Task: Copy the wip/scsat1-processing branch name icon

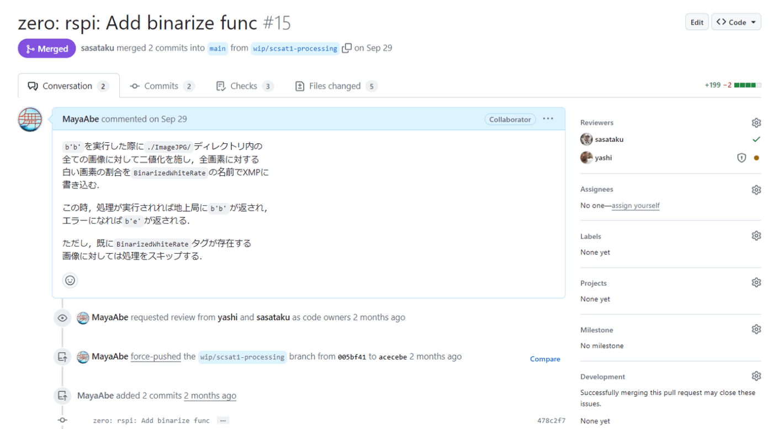Action: (347, 49)
